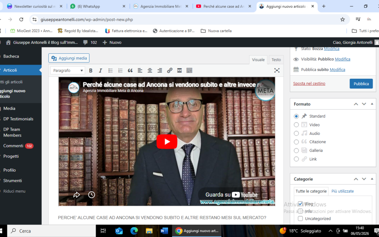Toggle the Blog category checkbox
The width and height of the screenshot is (379, 237).
coord(300,204)
